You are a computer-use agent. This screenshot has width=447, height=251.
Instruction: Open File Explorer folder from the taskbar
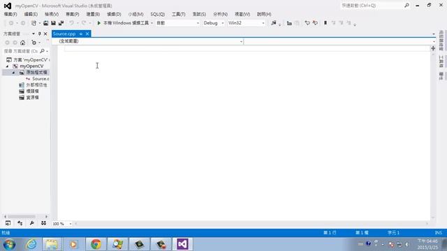52,244
